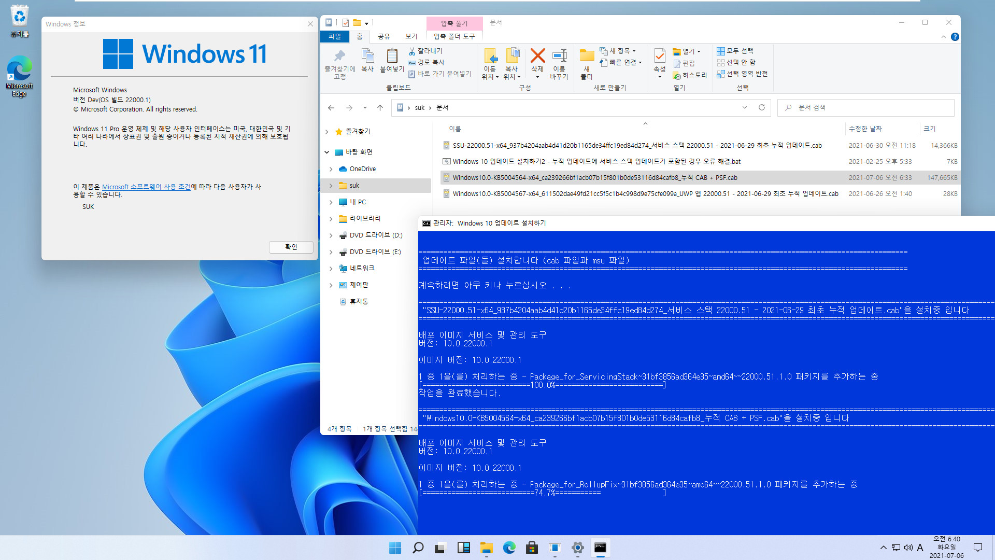The height and width of the screenshot is (560, 995).
Task: Click the document search (문서 검색) field
Action: pyautogui.click(x=866, y=107)
